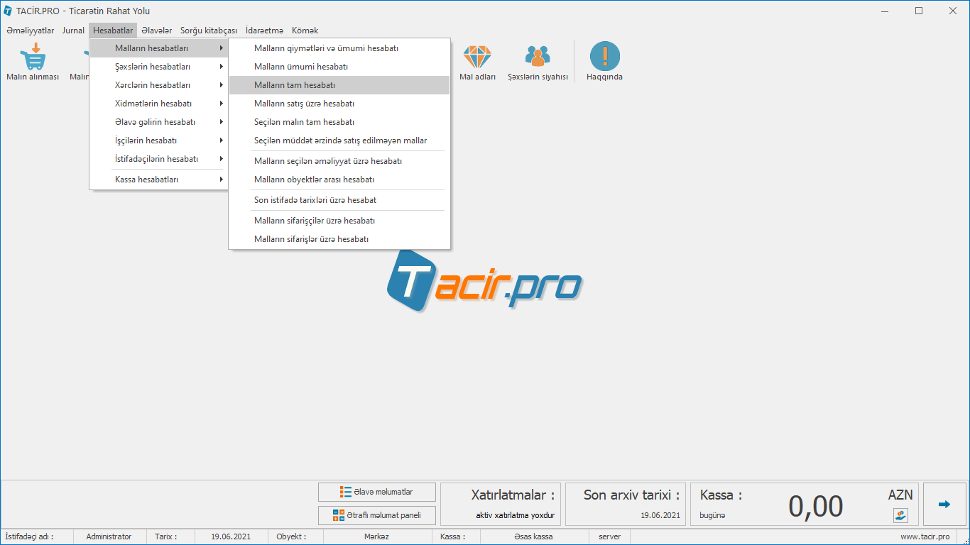Select Malların tam hesabatı menu item
The image size is (970, 545).
point(295,85)
